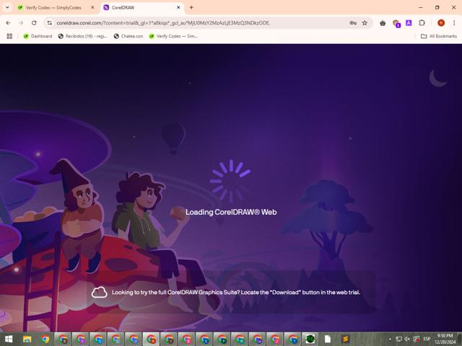This screenshot has height=346, width=462.
Task: Open the Verify Codes — Sim... bookmark
Action: [x=173, y=36]
